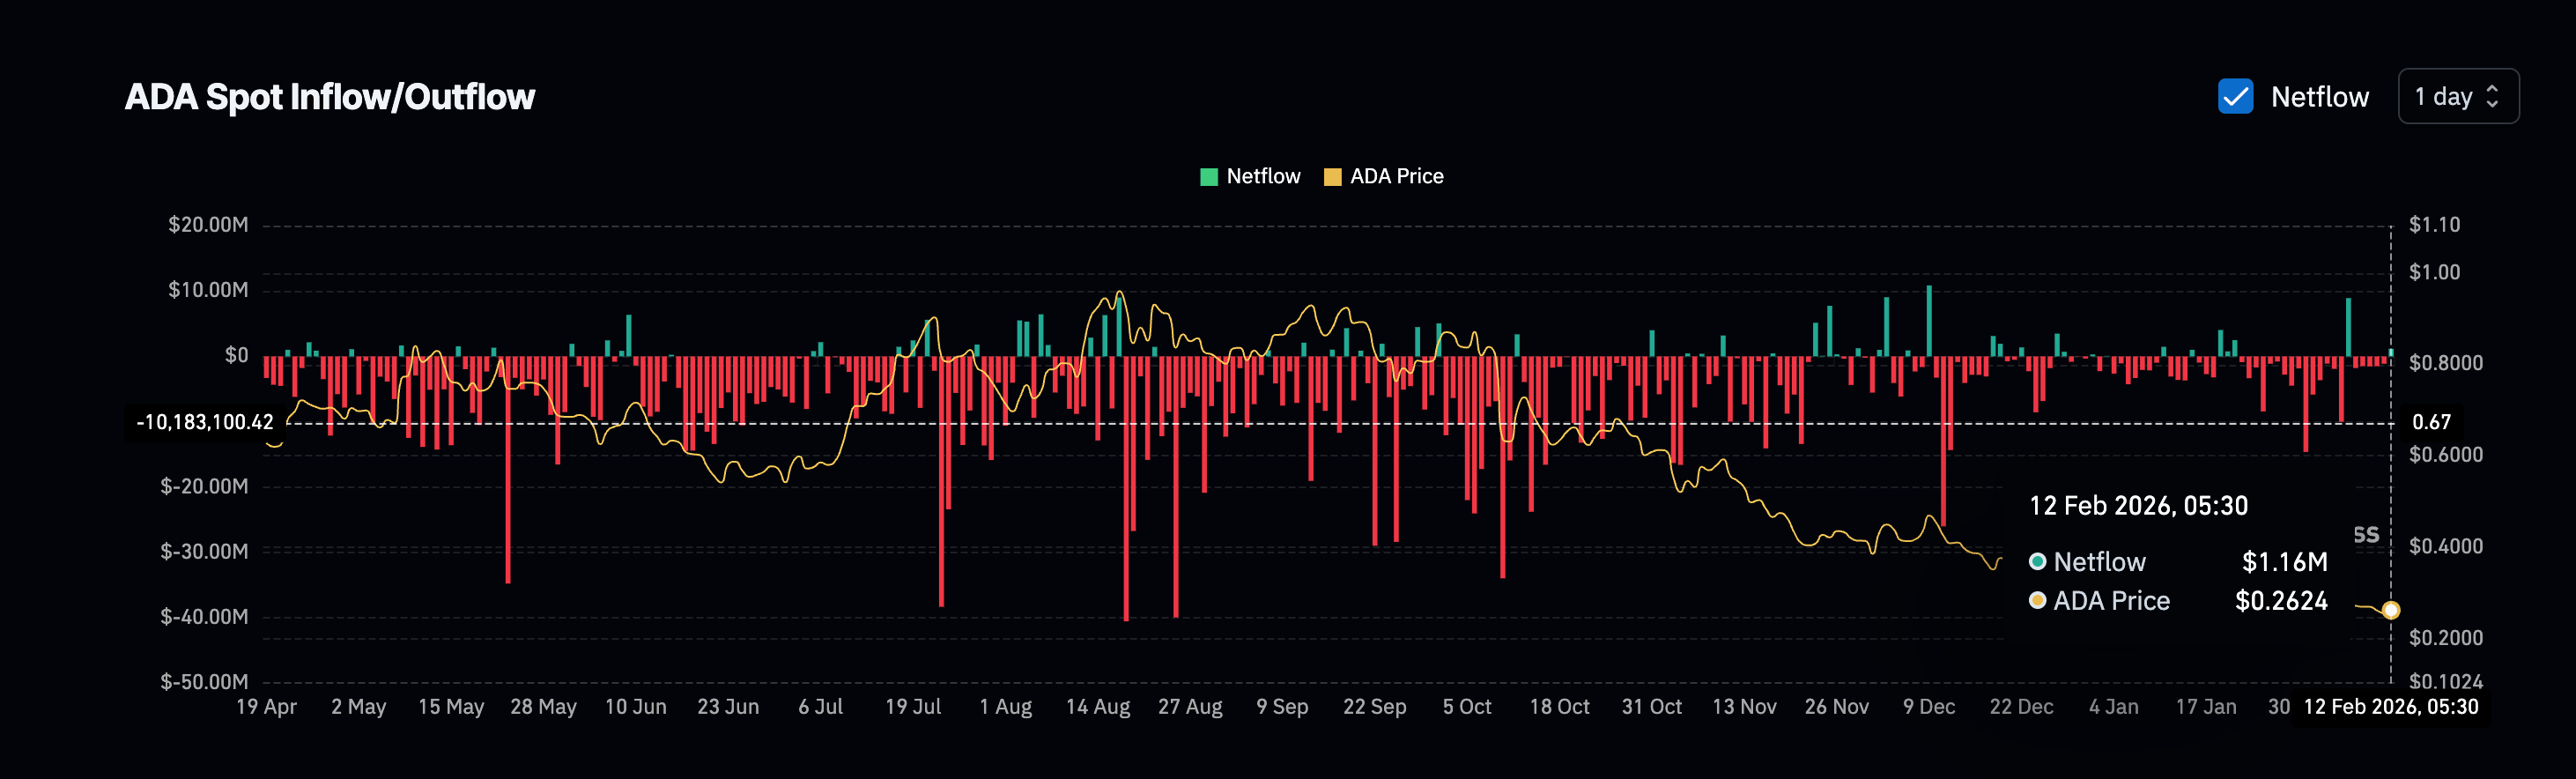
Task: Click the ADA Spot Inflow/Outflow chart title
Action: [329, 97]
